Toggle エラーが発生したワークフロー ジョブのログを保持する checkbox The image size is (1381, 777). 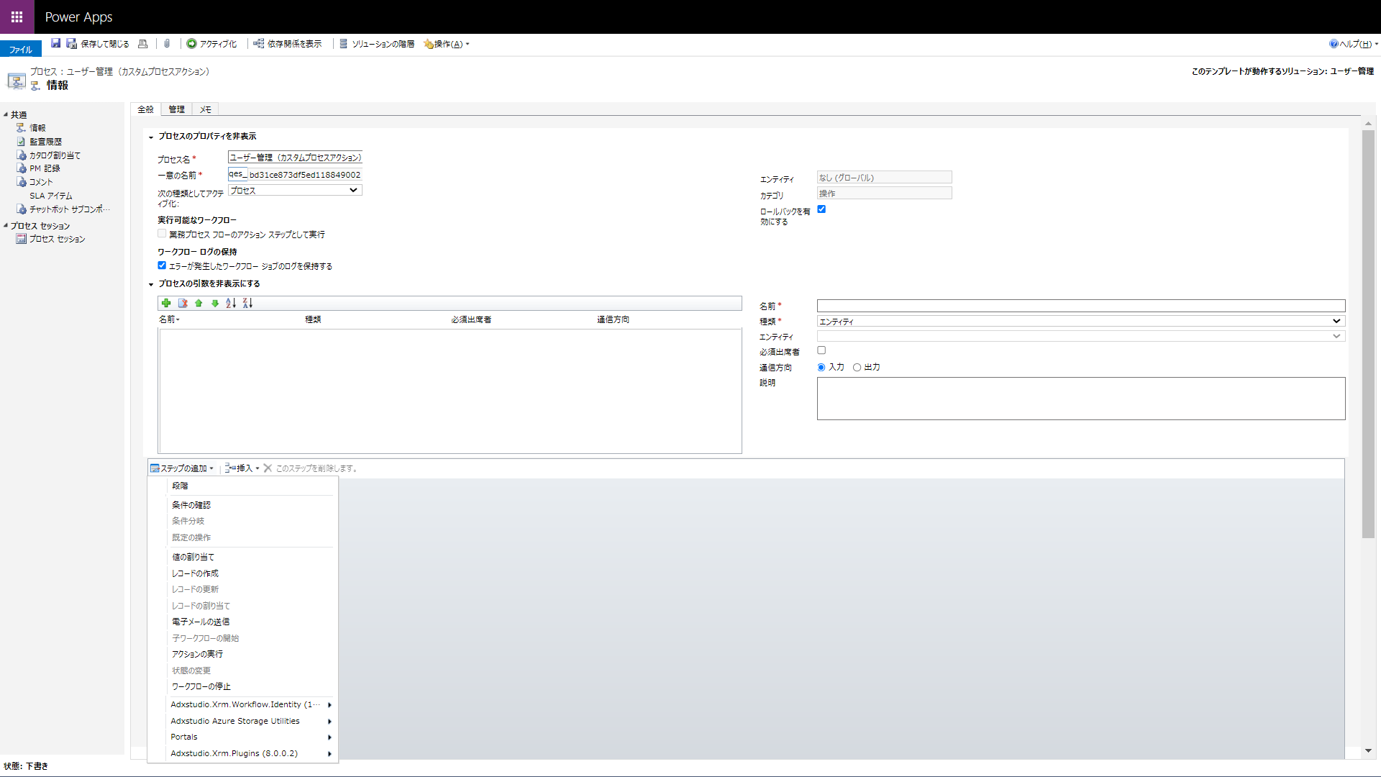tap(162, 265)
